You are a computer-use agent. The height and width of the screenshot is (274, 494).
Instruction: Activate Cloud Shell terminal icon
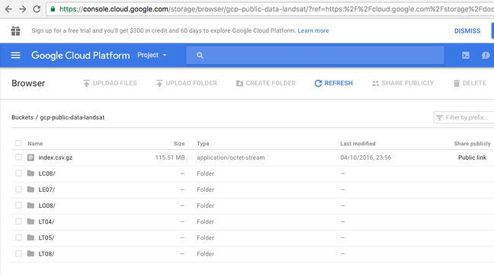466,56
